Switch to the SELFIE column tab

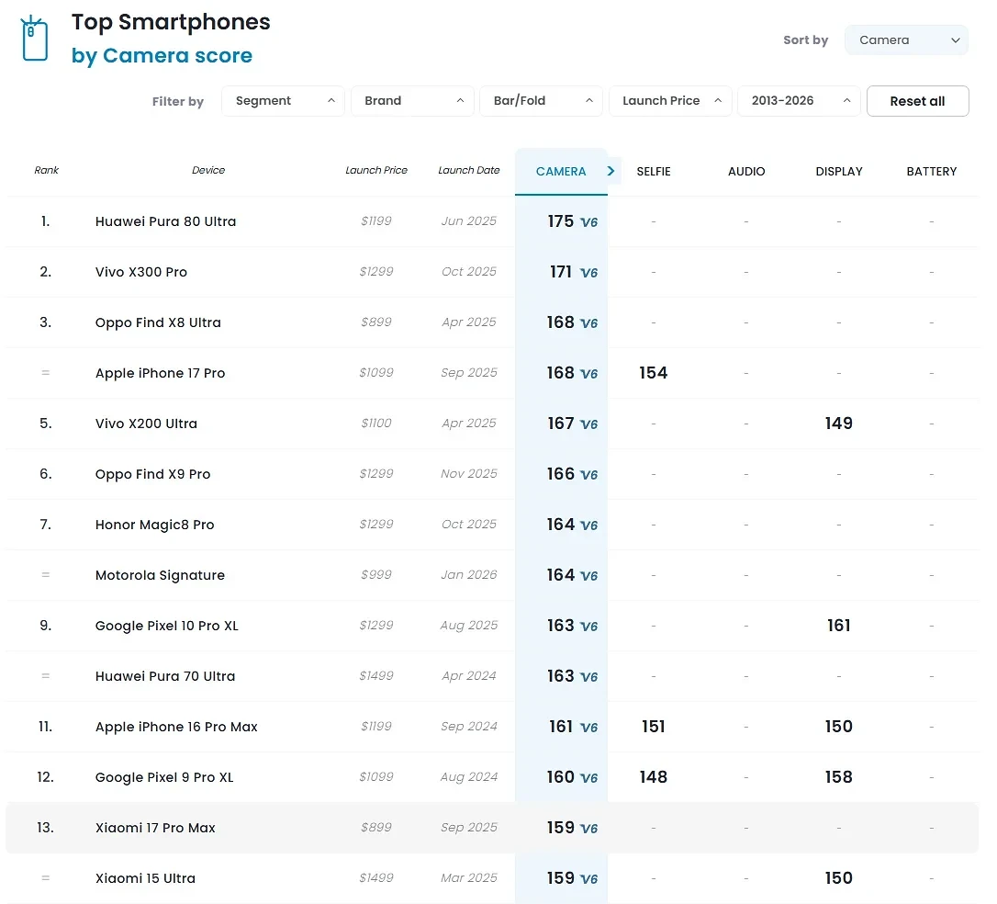click(x=654, y=172)
